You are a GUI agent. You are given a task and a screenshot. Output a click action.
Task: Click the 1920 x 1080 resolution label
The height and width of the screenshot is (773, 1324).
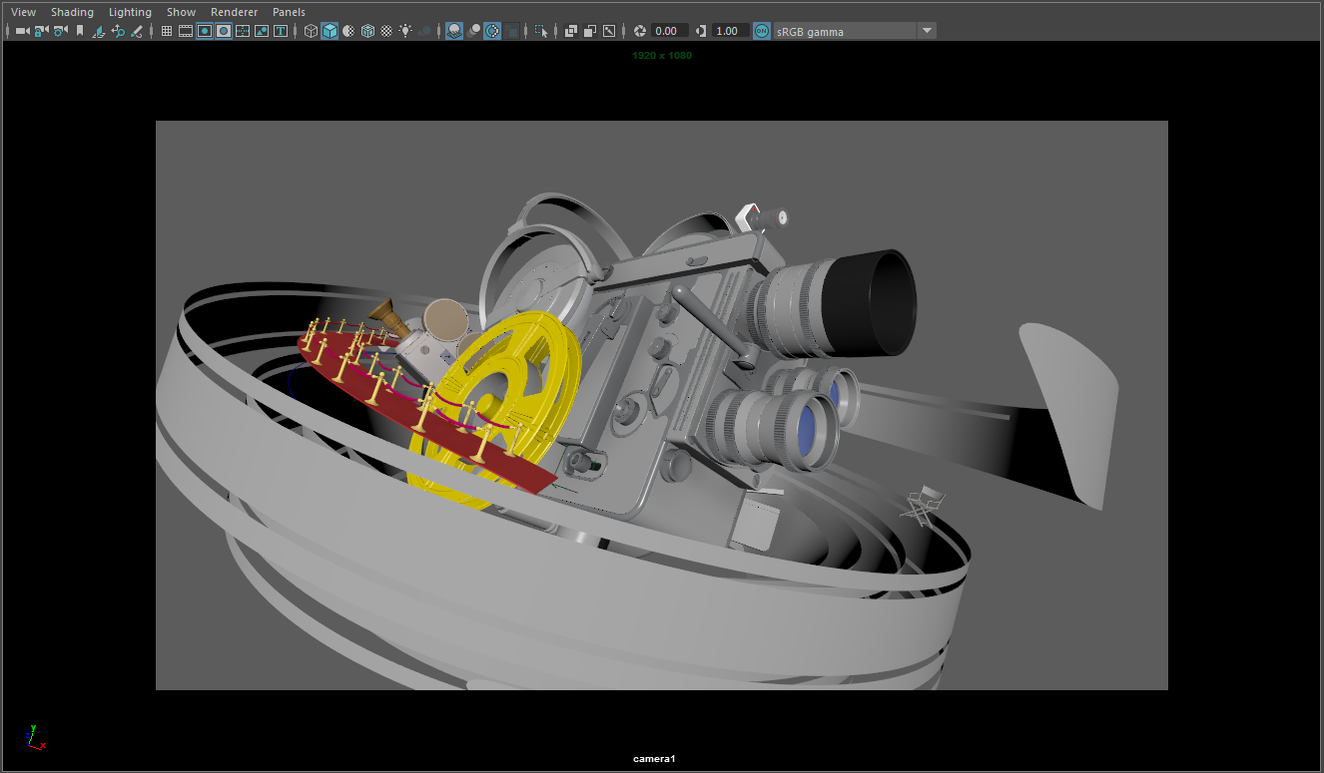coord(662,56)
